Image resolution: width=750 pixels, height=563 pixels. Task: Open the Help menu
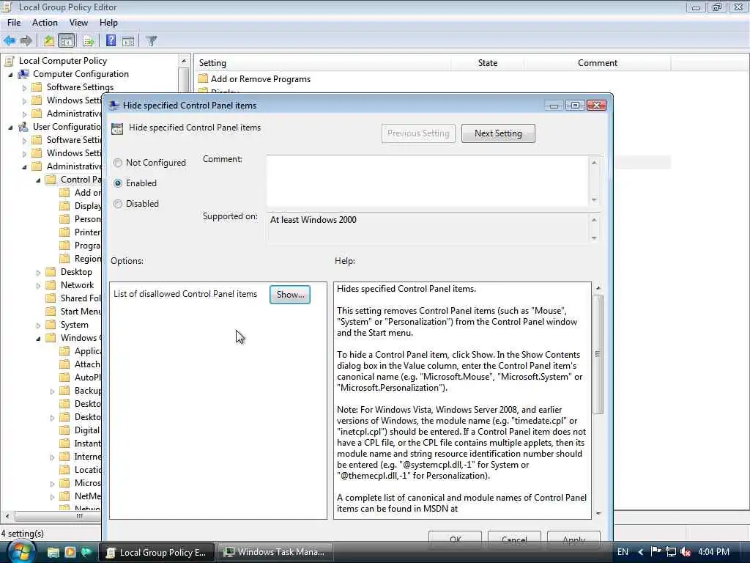[x=108, y=23]
